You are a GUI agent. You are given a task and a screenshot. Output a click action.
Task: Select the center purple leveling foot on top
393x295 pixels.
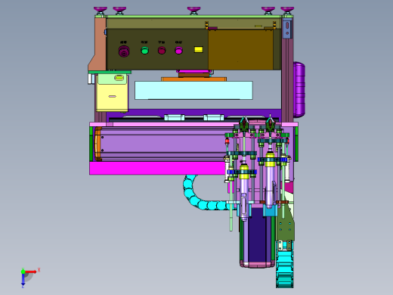click(193, 11)
